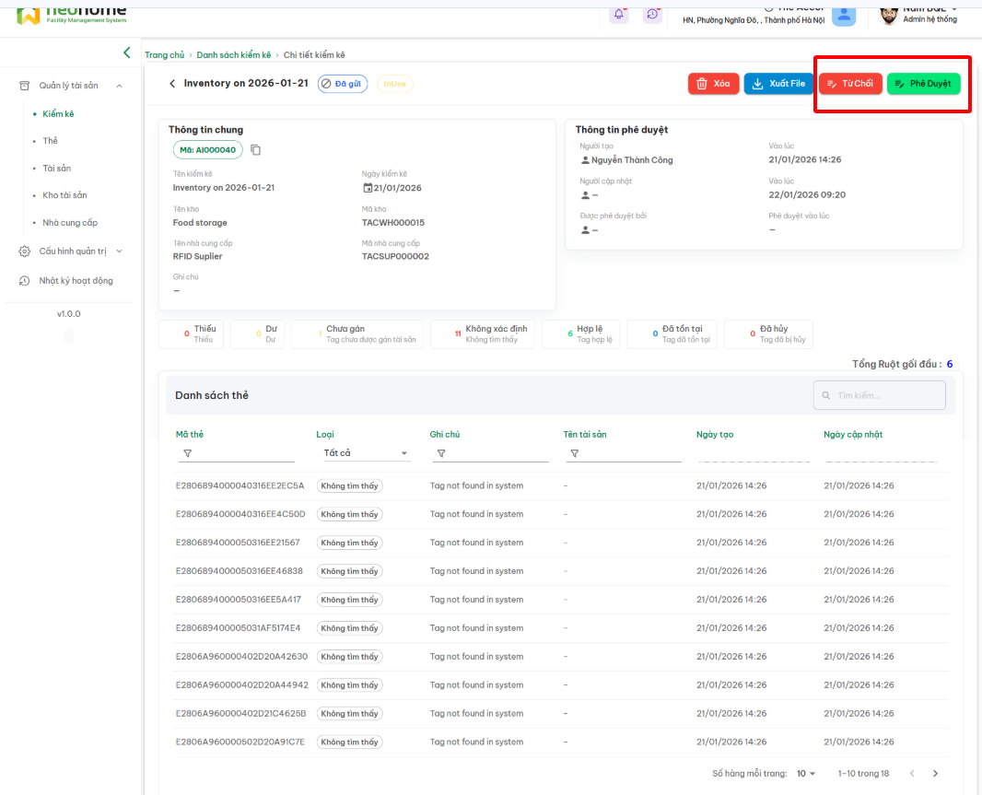Collapse the sidebar with the chevron icon
This screenshot has width=982, height=795.
pos(127,53)
